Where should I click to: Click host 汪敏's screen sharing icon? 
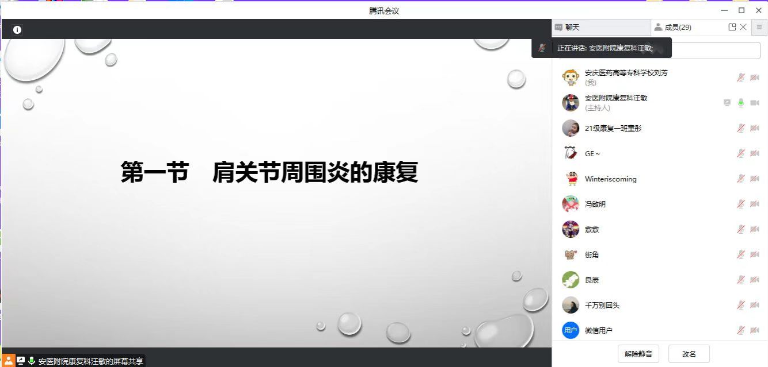pyautogui.click(x=727, y=103)
